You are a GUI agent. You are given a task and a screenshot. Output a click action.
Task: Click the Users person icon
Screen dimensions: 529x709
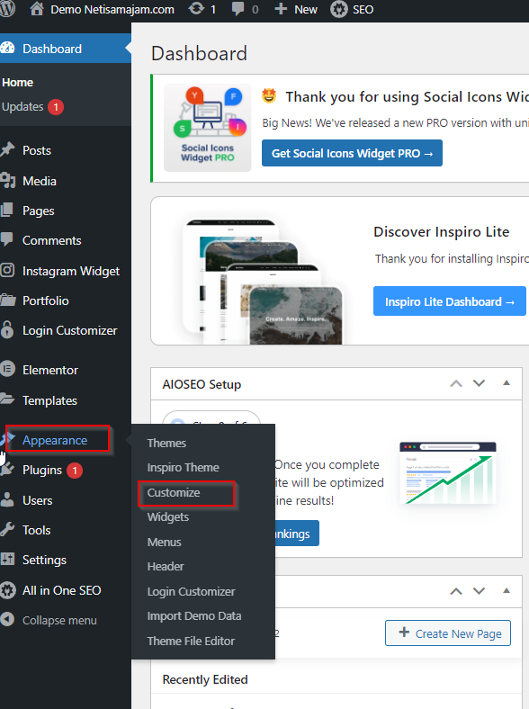click(x=7, y=500)
